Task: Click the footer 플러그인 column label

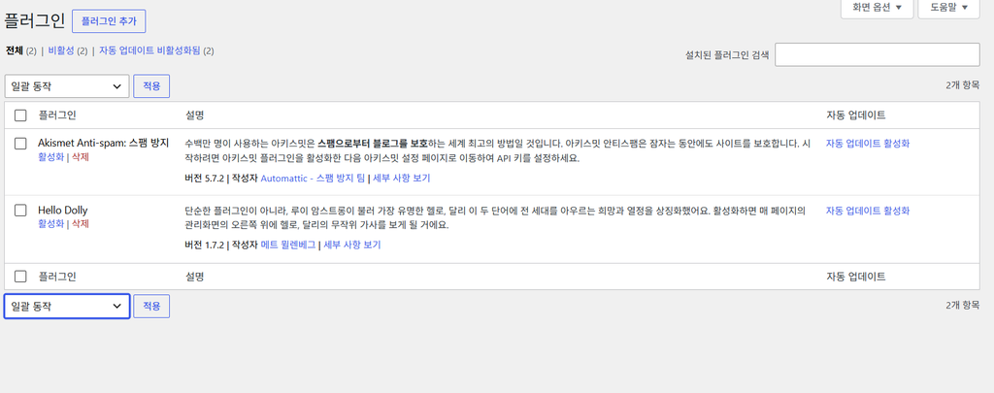Action: coord(57,277)
